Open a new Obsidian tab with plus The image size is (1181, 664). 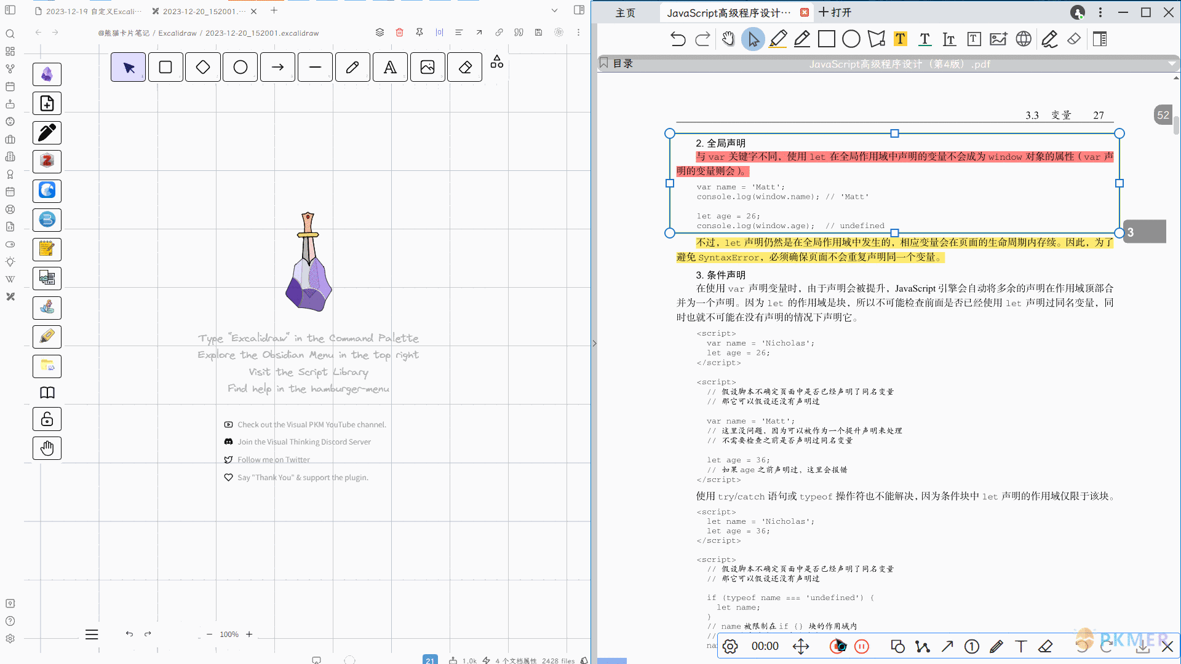[x=274, y=10]
